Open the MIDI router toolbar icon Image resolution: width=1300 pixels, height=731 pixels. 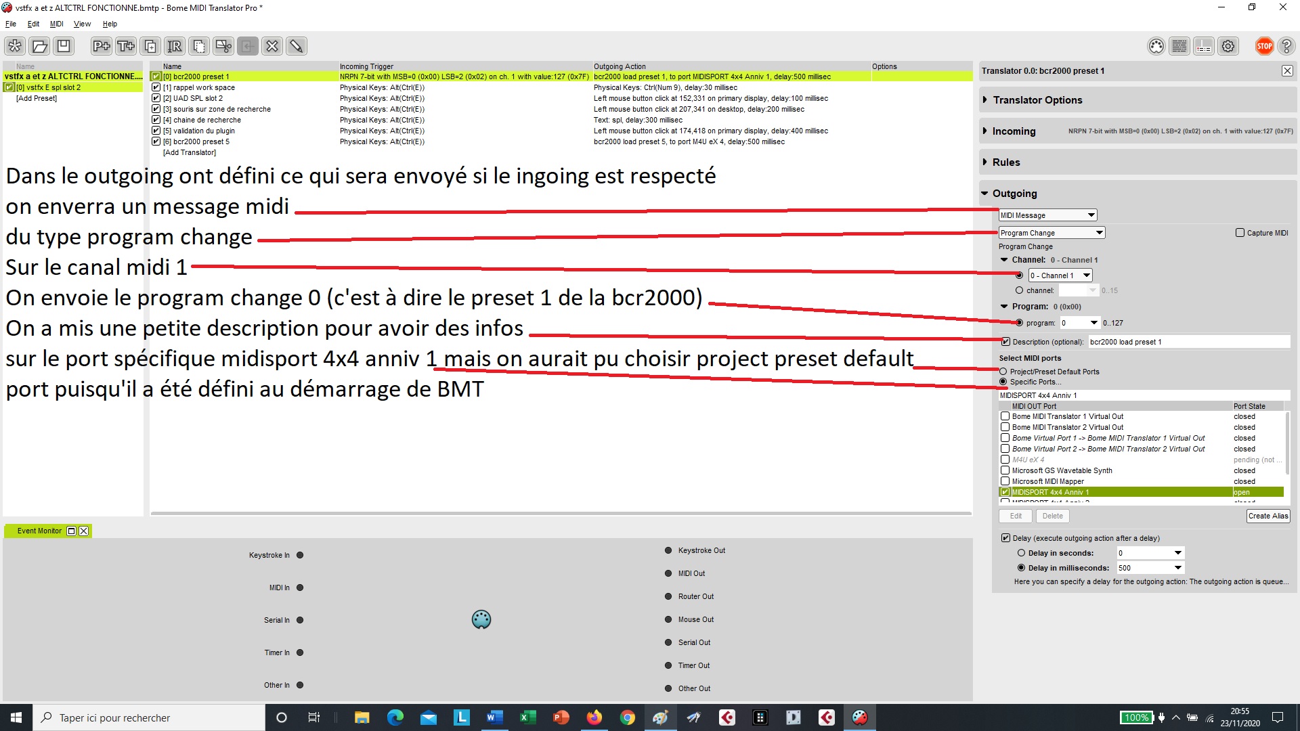coord(1203,46)
